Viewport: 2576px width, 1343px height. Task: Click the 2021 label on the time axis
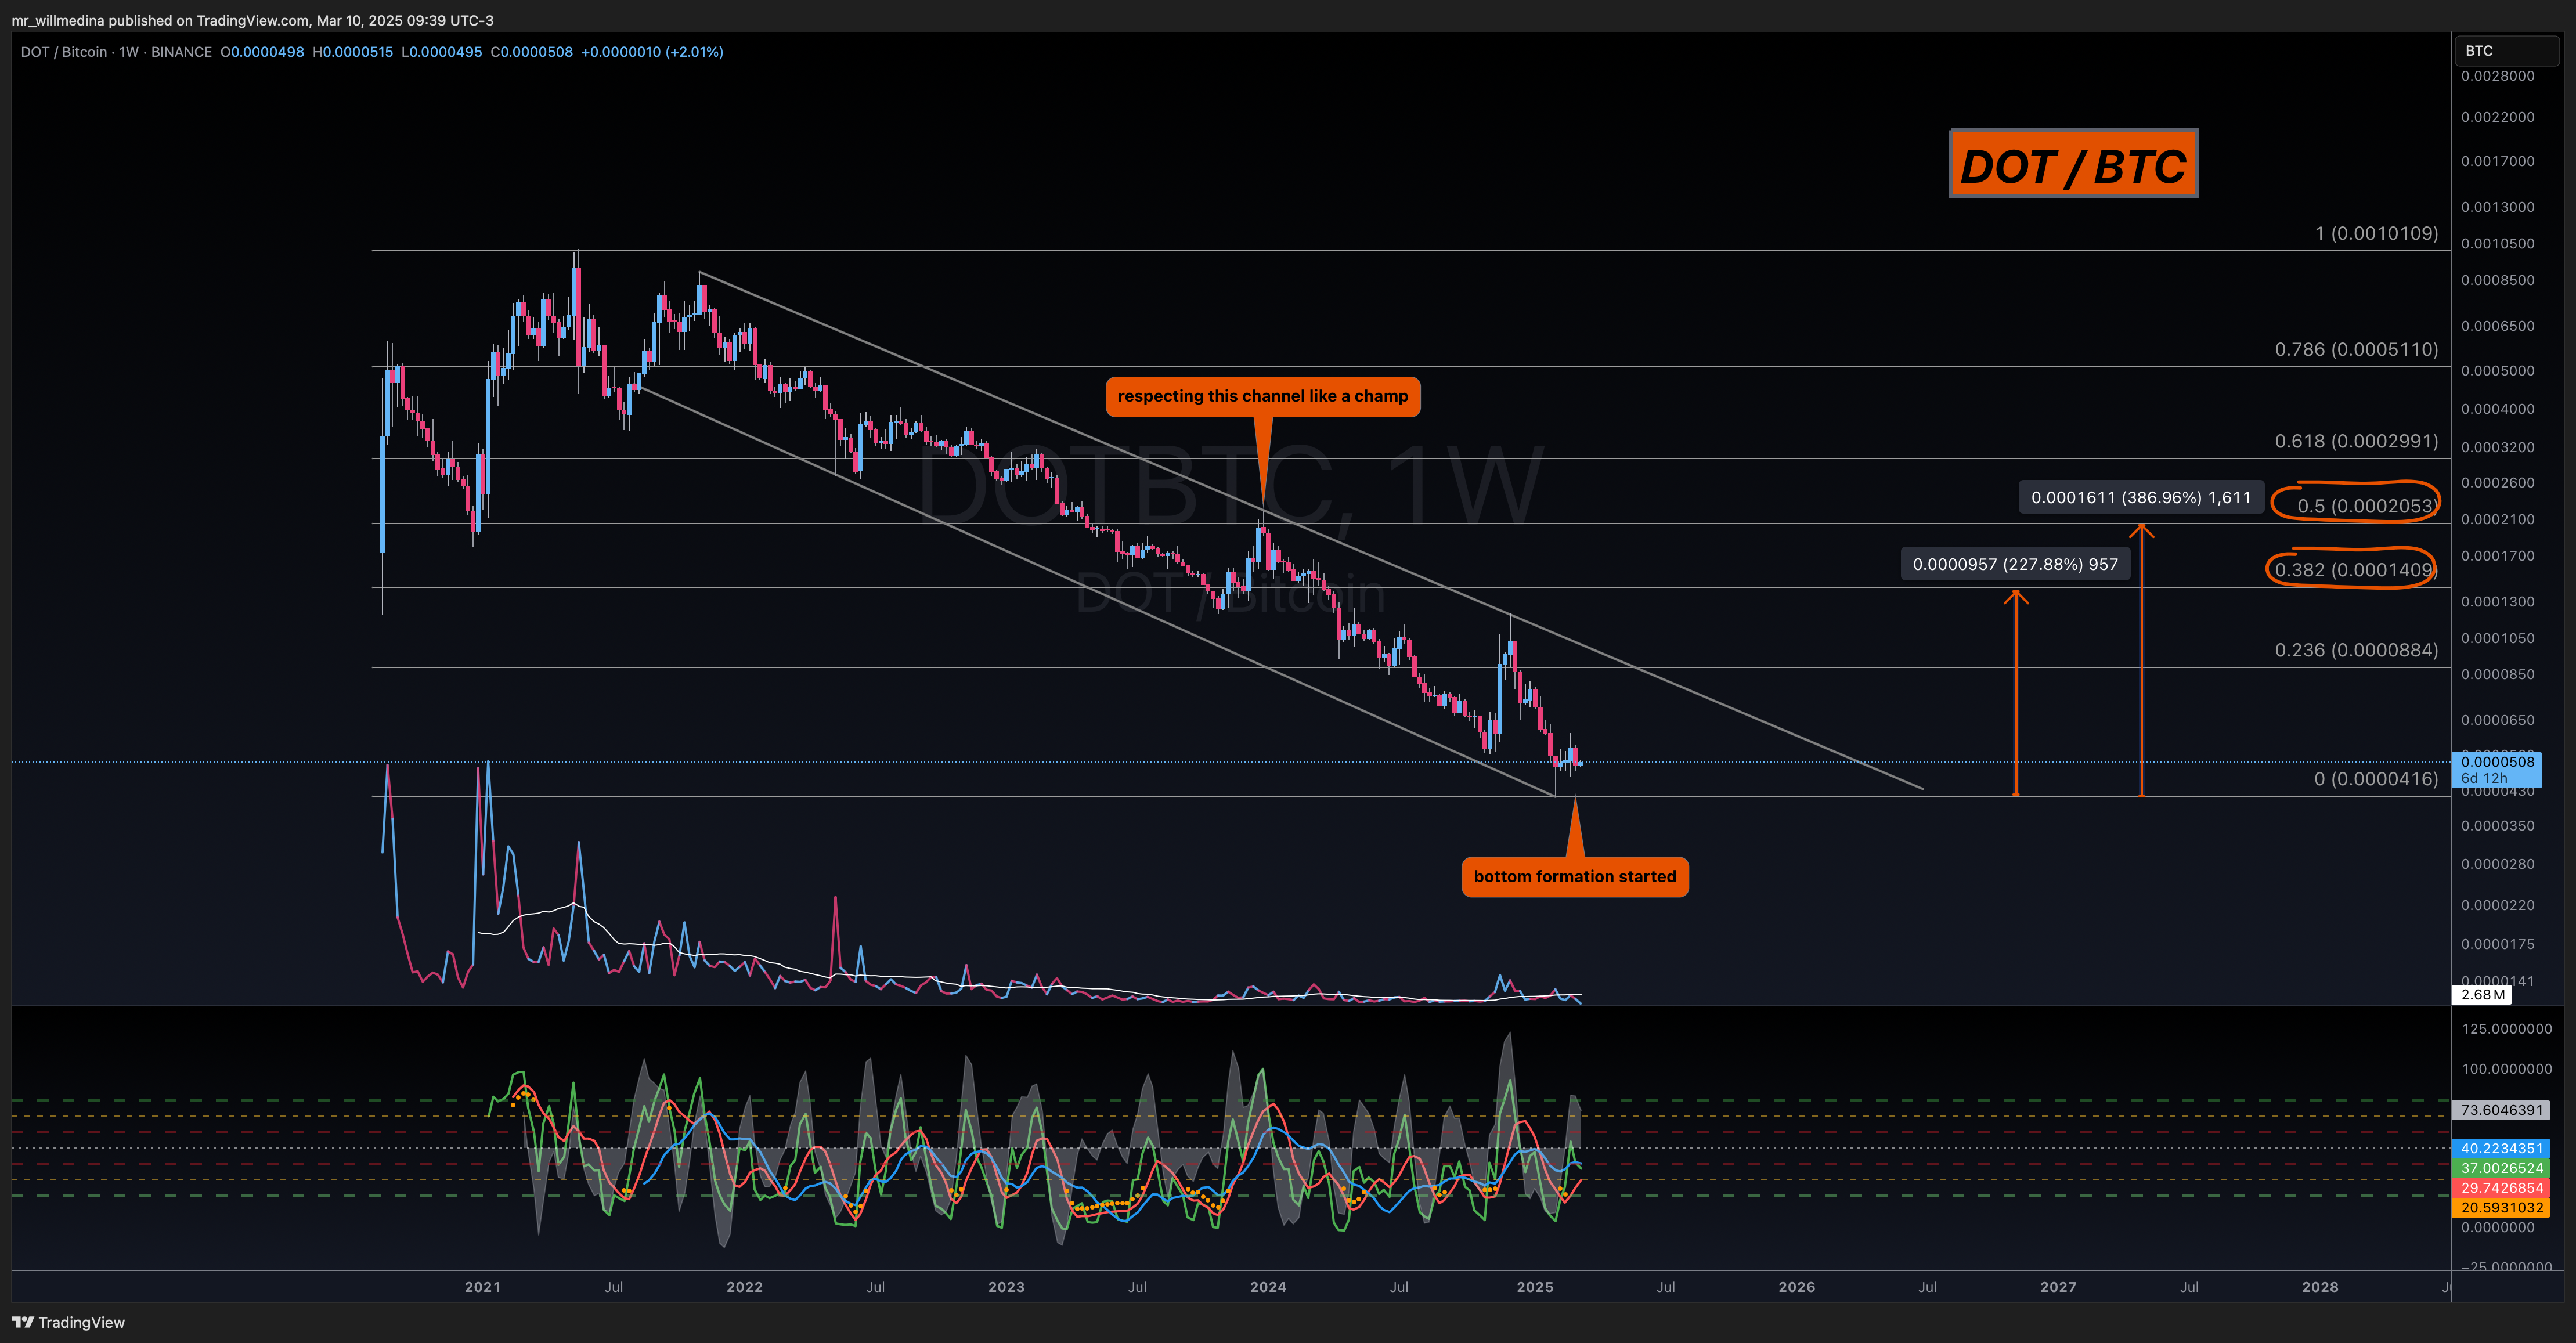[482, 1287]
